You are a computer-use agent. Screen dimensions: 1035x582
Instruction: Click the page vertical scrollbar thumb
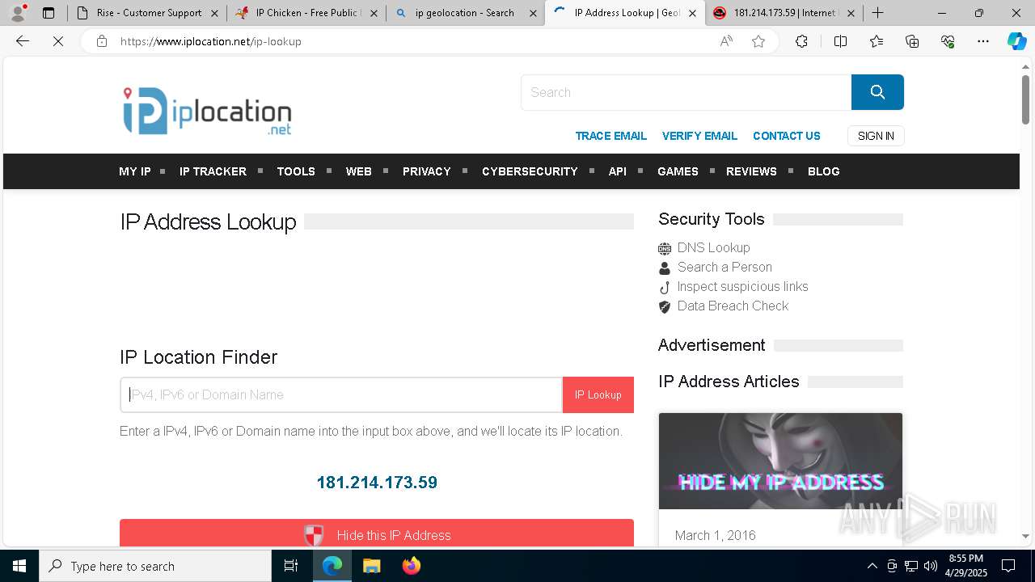[x=1025, y=99]
